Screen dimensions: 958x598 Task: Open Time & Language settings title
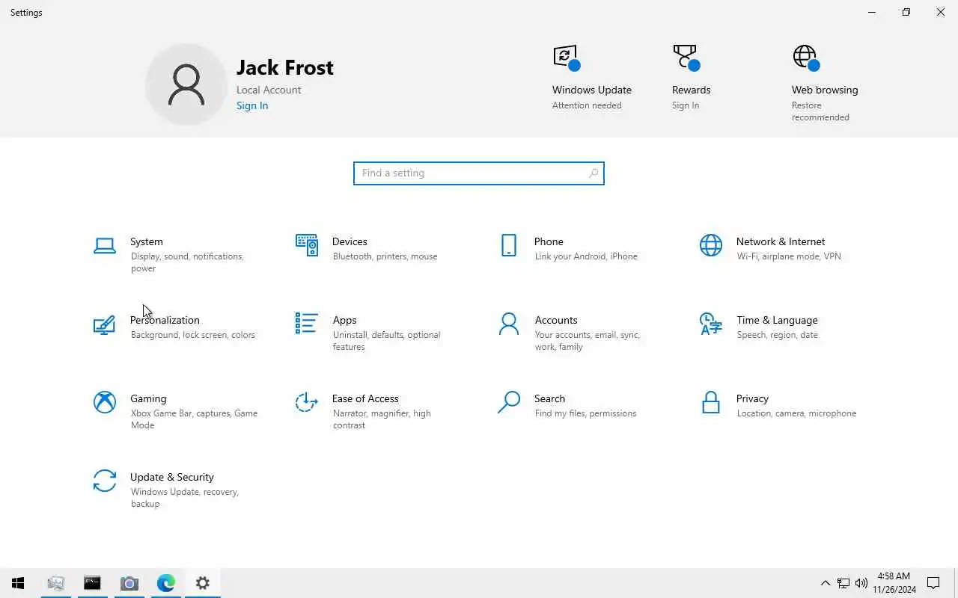[777, 320]
